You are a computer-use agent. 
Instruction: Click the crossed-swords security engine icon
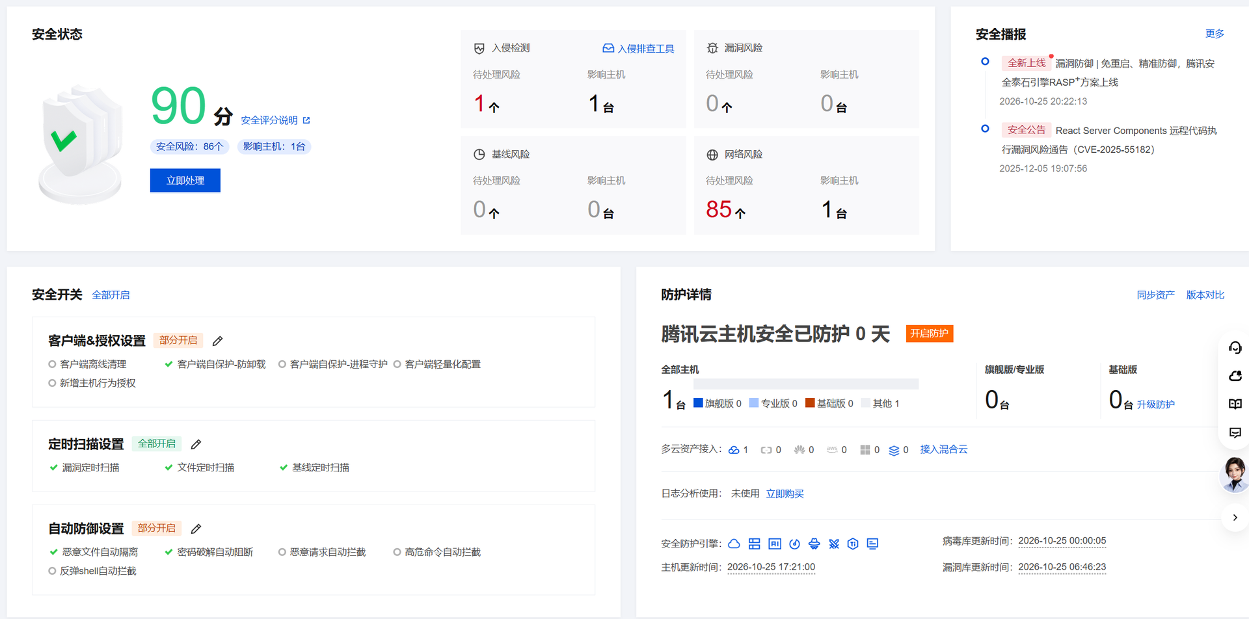[834, 544]
